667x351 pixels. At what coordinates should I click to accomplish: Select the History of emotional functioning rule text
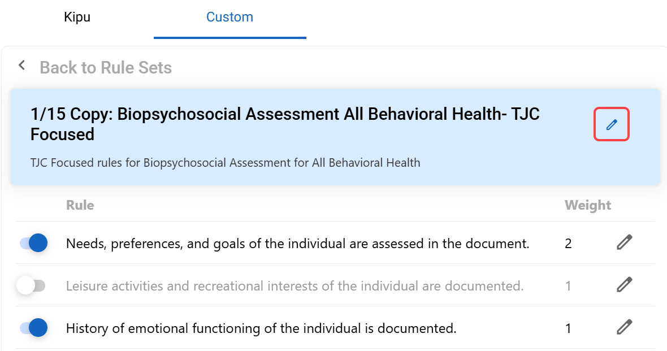(x=261, y=328)
